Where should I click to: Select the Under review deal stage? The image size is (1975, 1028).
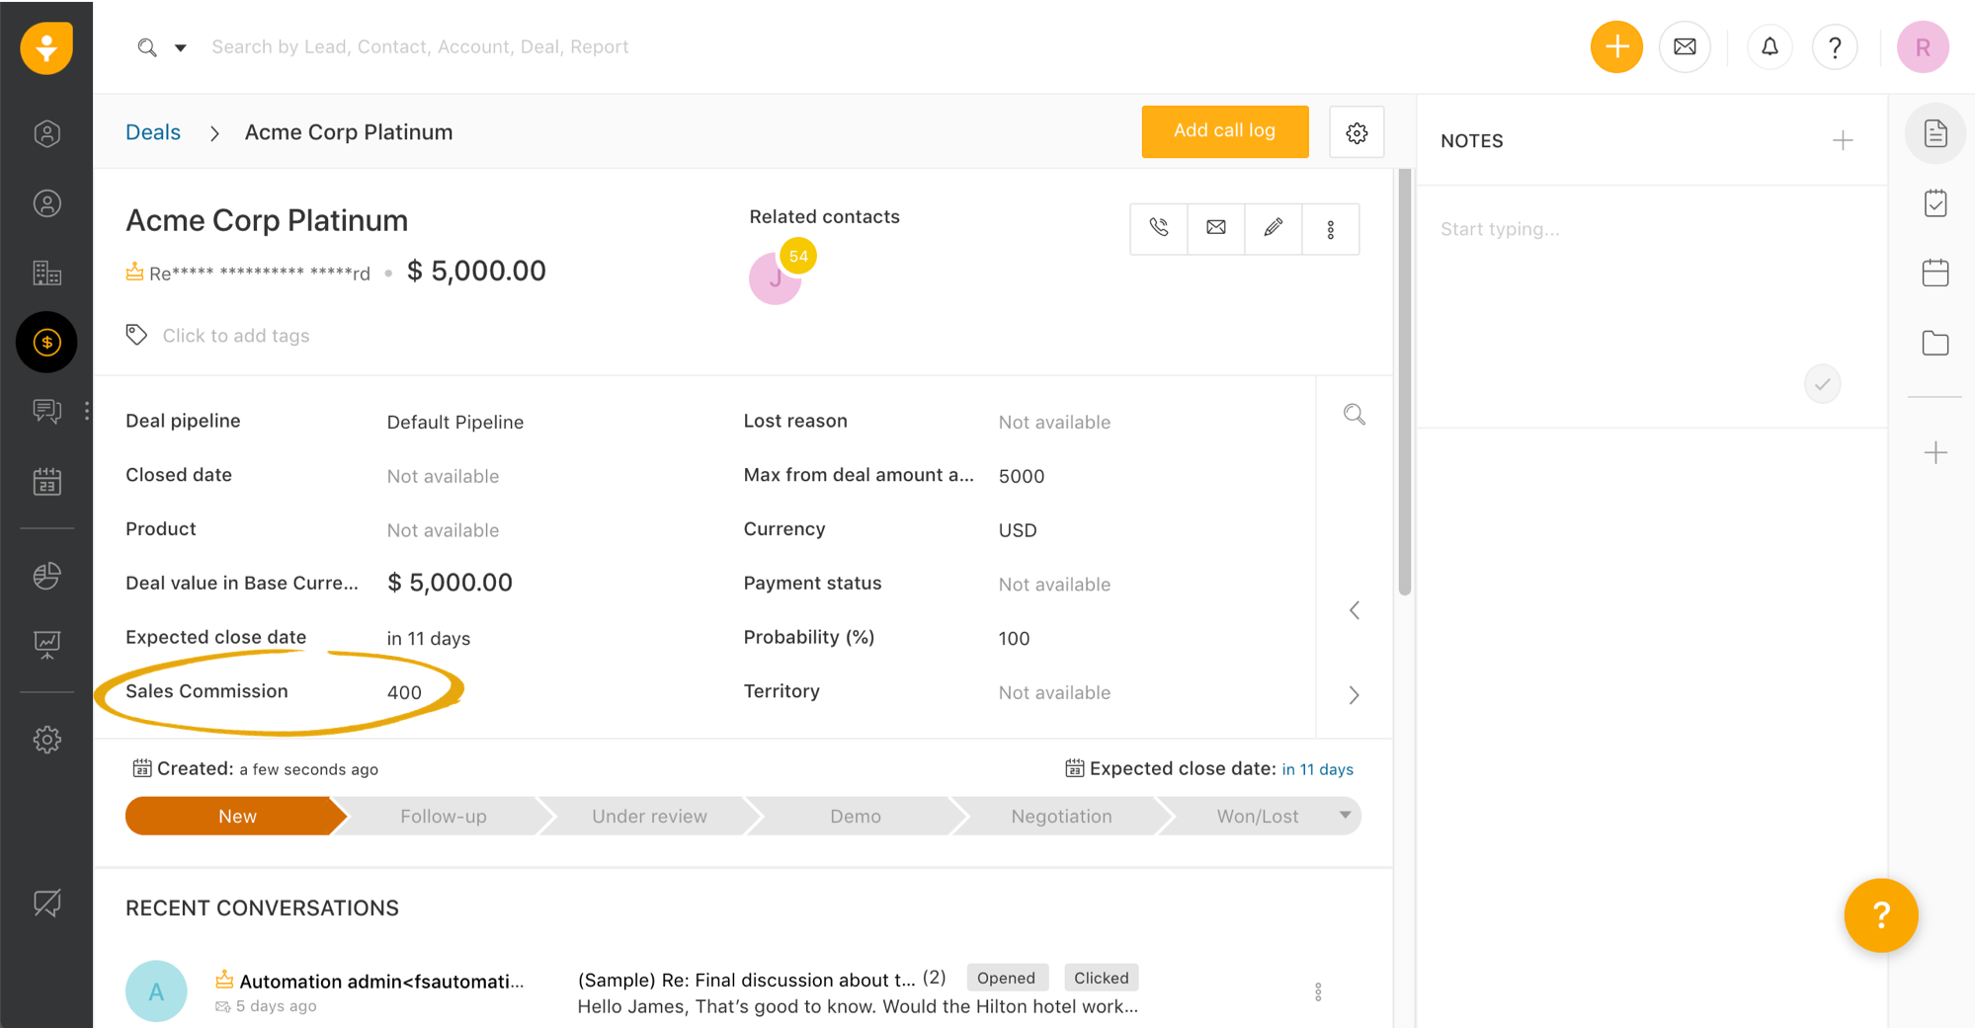(x=649, y=816)
